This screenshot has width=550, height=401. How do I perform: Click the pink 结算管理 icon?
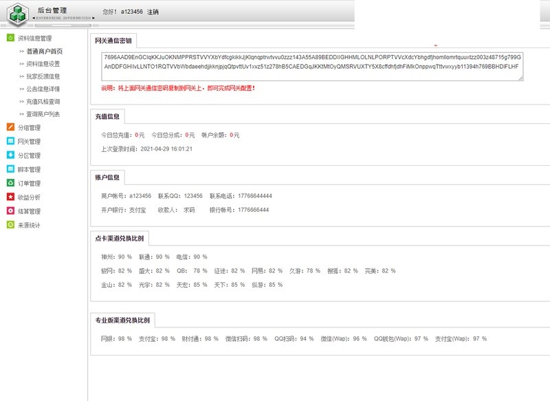pyautogui.click(x=10, y=211)
